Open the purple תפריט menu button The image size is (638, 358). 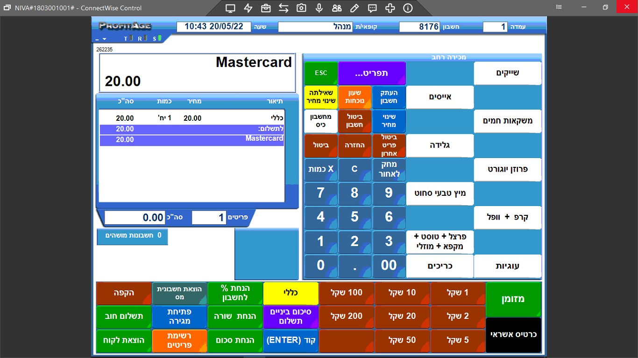pos(372,73)
